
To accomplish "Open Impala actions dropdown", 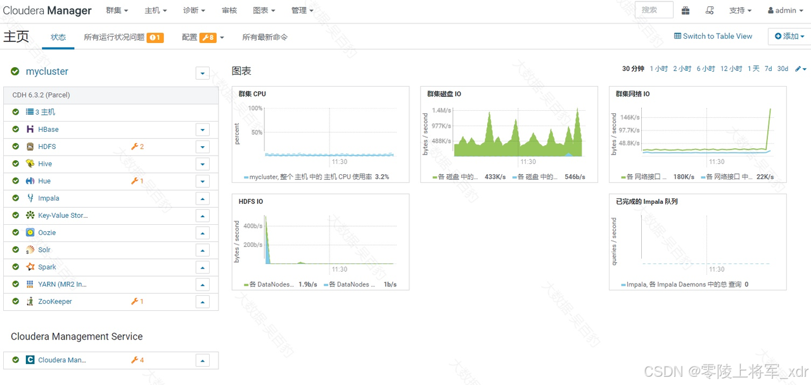I will (203, 198).
